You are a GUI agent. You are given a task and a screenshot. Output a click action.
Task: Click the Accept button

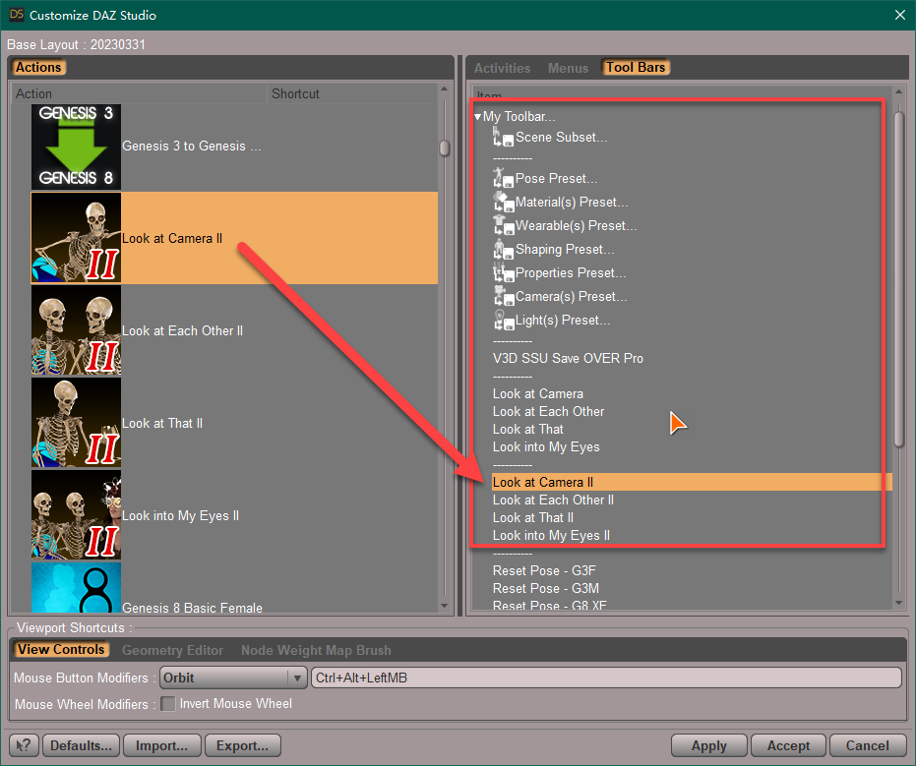click(788, 745)
